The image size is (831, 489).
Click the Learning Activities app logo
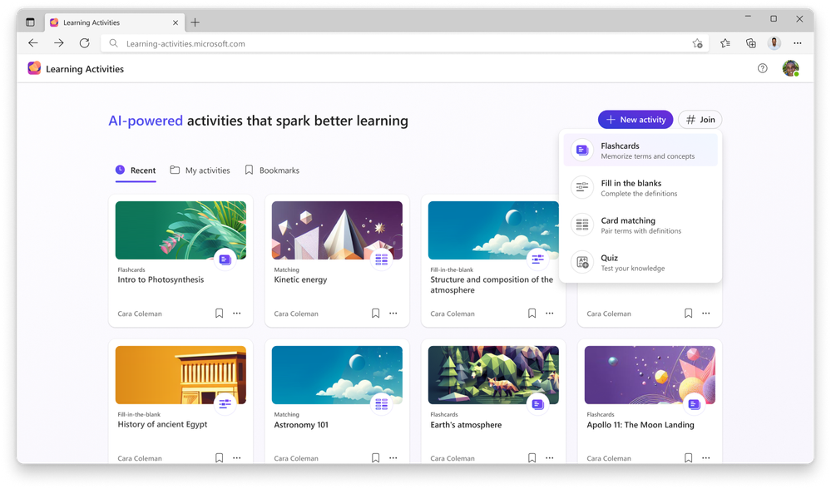[x=34, y=68]
